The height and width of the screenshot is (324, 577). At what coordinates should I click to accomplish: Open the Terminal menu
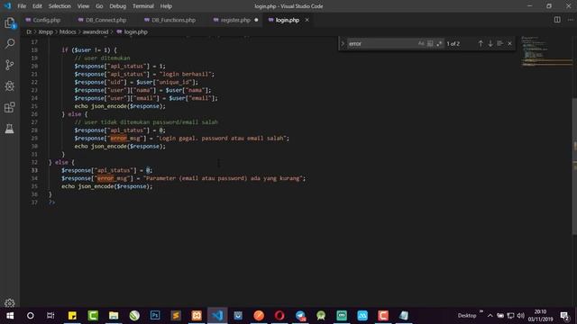coord(143,6)
